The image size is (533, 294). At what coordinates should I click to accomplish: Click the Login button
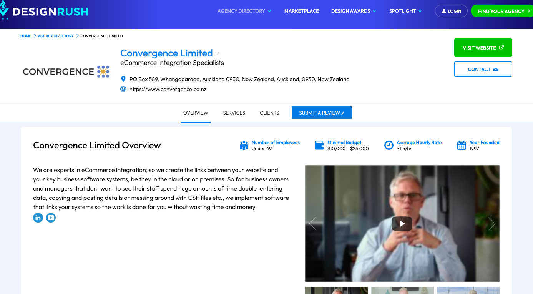pos(451,11)
